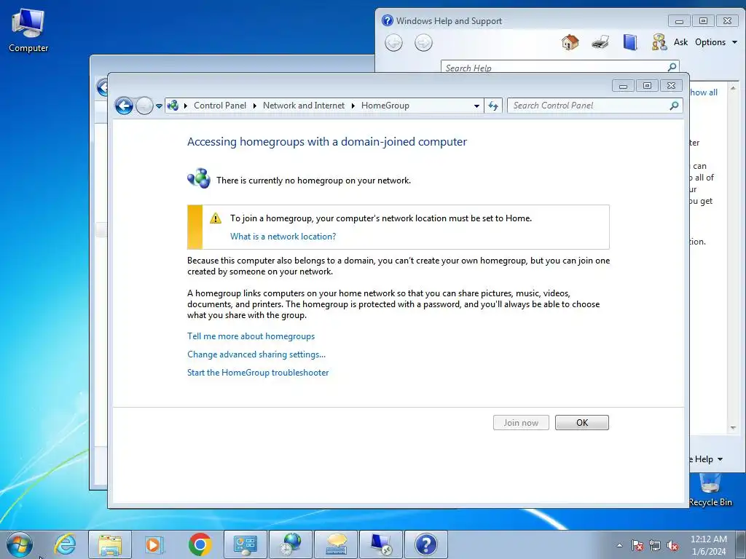This screenshot has height=559, width=746.
Task: Click the homegroup spheres icon
Action: pos(199,178)
